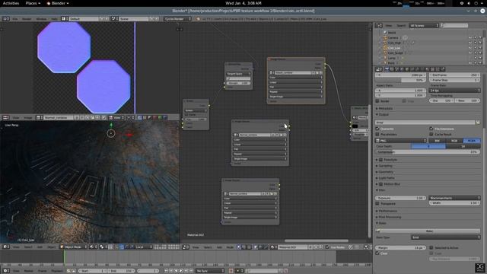
Task: Select Coin_Low in the outliner
Action: point(394,48)
